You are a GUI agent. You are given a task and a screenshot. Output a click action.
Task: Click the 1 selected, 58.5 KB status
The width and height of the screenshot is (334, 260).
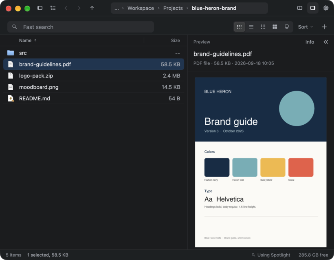pos(48,255)
